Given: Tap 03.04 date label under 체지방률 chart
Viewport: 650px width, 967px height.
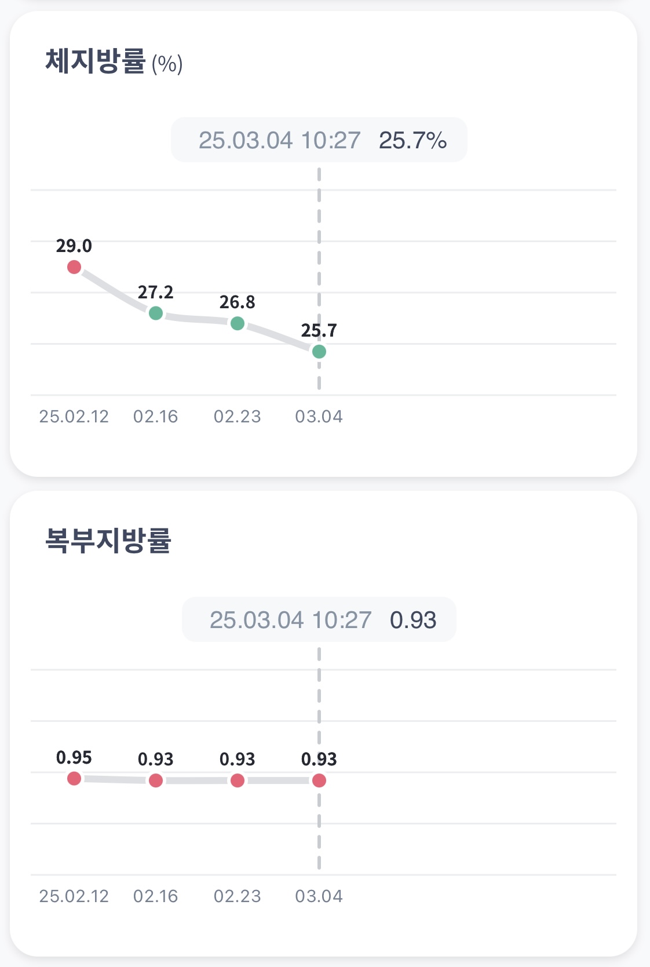Looking at the screenshot, I should click(319, 417).
